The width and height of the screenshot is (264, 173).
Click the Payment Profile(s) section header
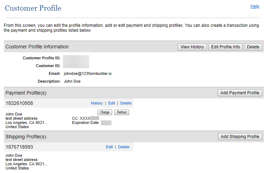coord(26,93)
